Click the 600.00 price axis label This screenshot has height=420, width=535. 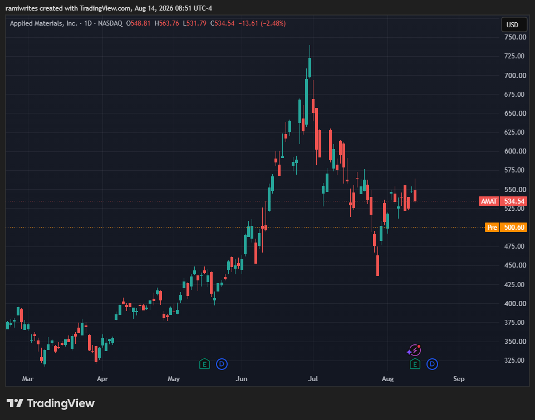click(515, 151)
